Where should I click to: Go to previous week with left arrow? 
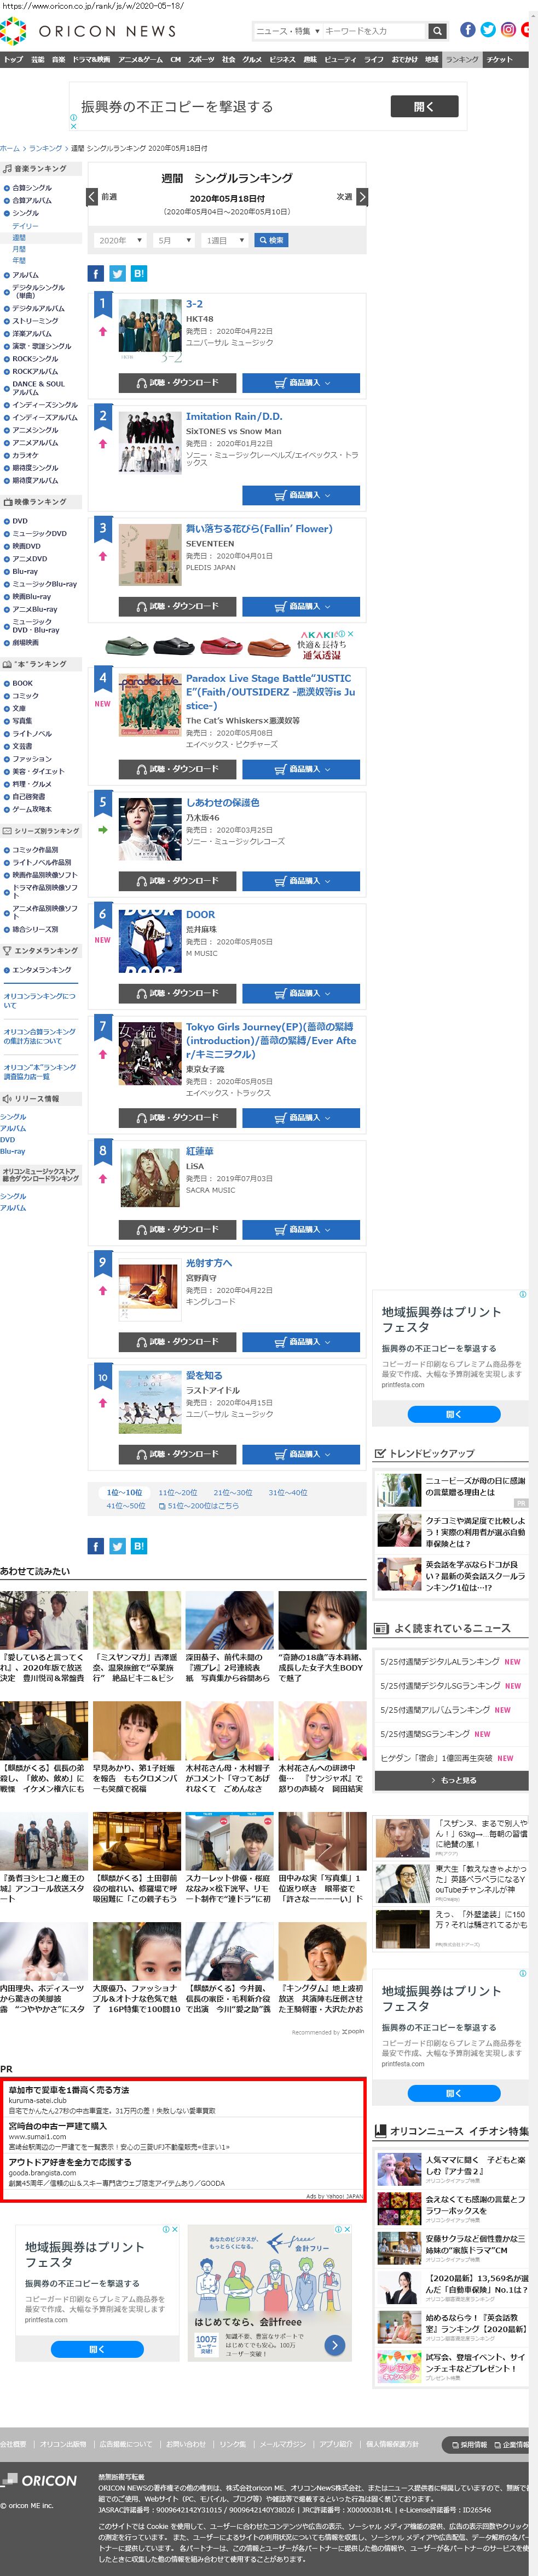pyautogui.click(x=93, y=197)
